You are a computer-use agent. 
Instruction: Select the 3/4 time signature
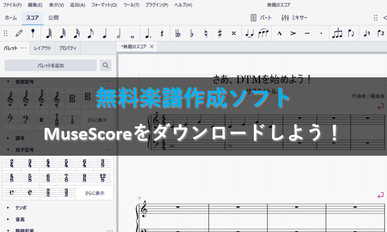pos(30,163)
